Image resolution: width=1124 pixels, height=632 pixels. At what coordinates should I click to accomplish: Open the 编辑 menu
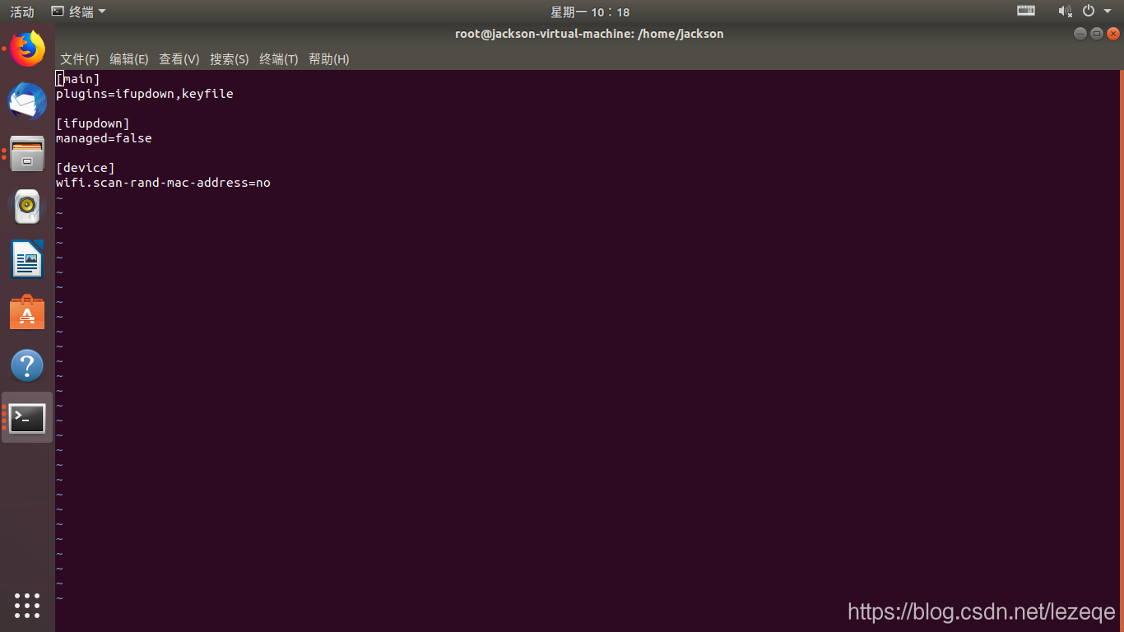(129, 58)
